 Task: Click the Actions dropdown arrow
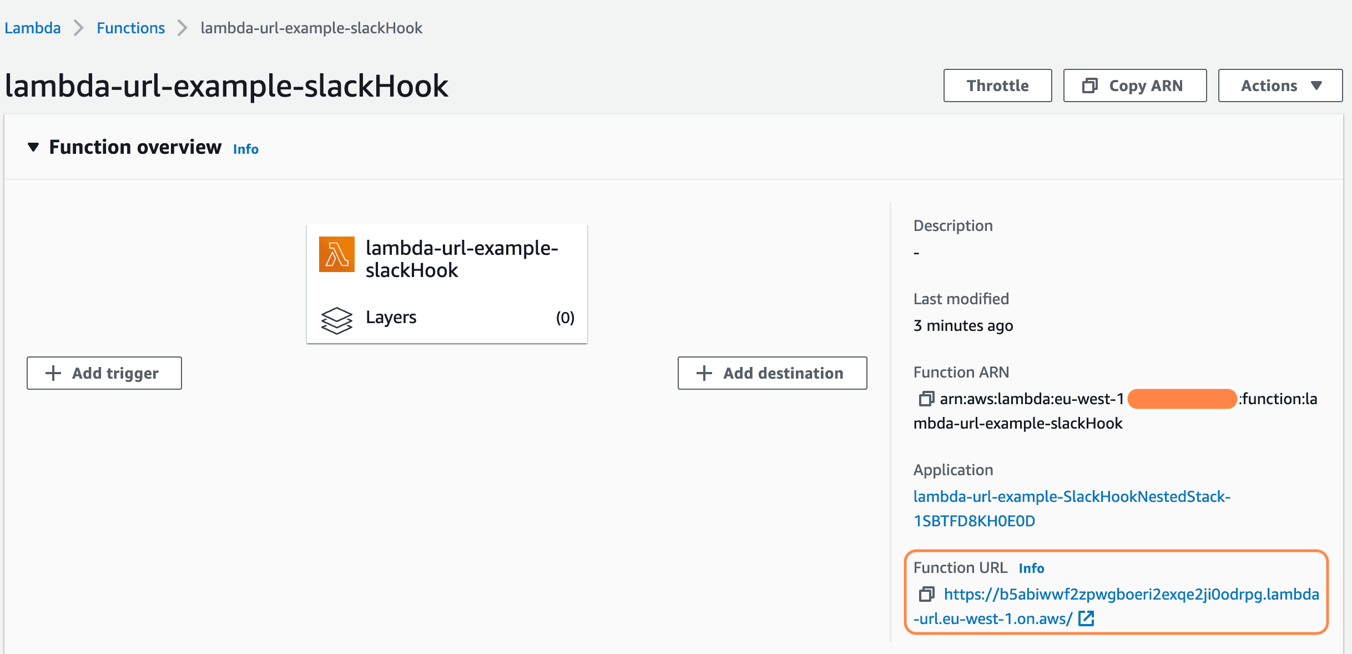[1316, 85]
